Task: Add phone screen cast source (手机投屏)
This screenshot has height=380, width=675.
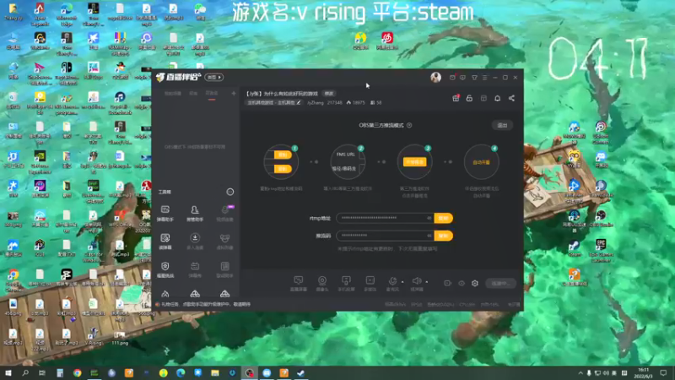Action: click(x=346, y=284)
